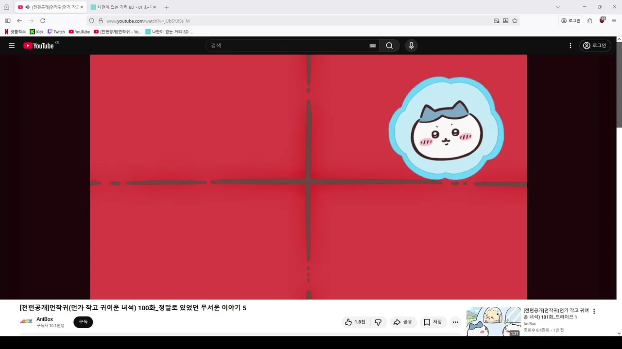Save the video with 저장 button
This screenshot has height=349, width=622.
pyautogui.click(x=432, y=322)
